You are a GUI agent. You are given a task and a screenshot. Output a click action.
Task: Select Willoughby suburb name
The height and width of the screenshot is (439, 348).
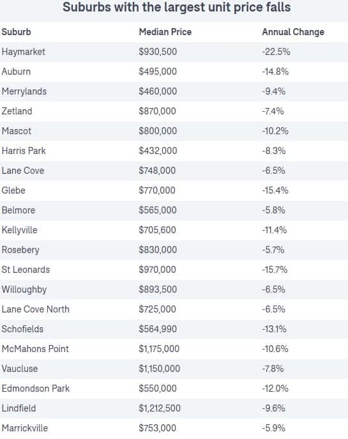(x=24, y=289)
